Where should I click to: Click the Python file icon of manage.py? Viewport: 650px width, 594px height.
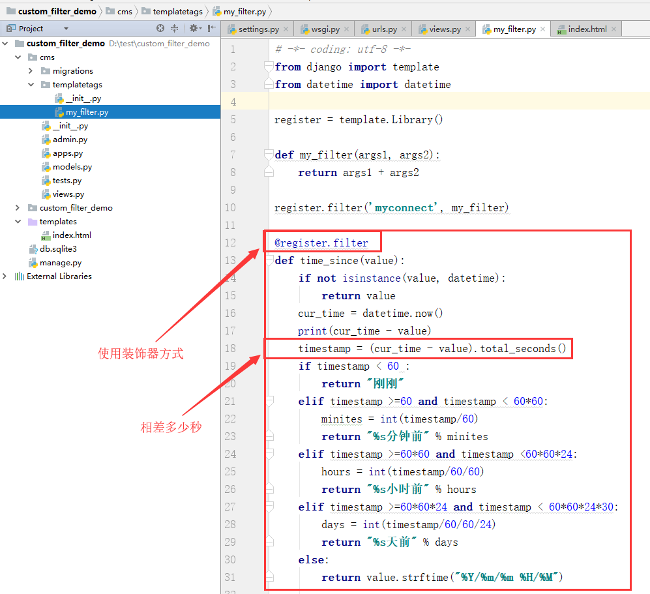33,262
